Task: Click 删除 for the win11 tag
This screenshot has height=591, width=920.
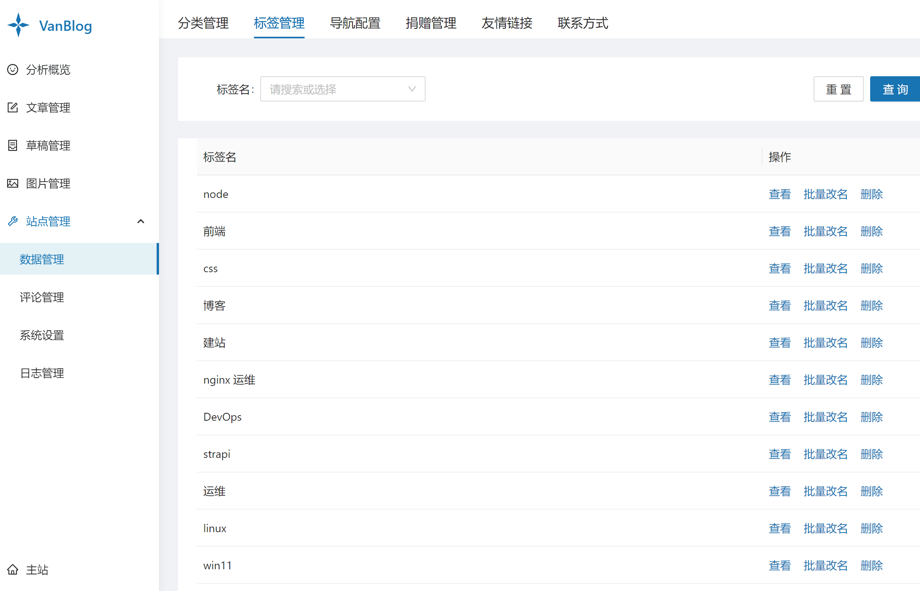Action: [872, 565]
